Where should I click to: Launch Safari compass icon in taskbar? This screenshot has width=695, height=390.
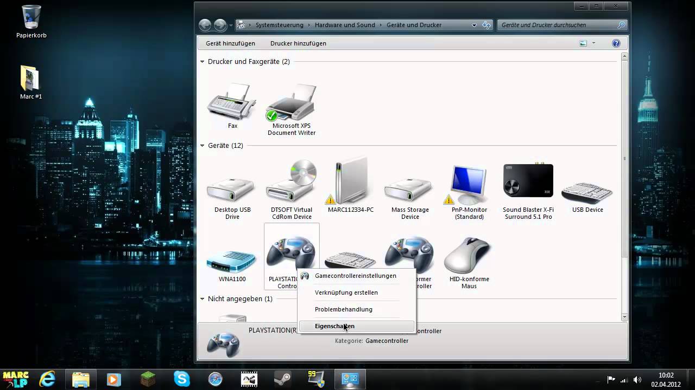[x=216, y=379]
